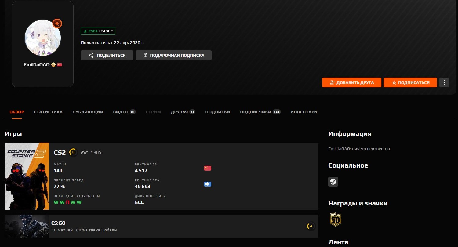Click the 1 305 Elo value
Image resolution: width=458 pixels, height=247 pixels.
pyautogui.click(x=96, y=152)
